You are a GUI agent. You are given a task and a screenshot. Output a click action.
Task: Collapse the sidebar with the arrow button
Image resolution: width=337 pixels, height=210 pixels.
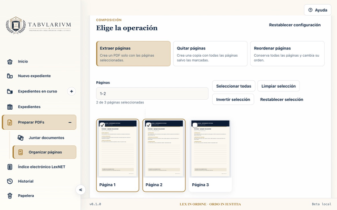[81, 190]
